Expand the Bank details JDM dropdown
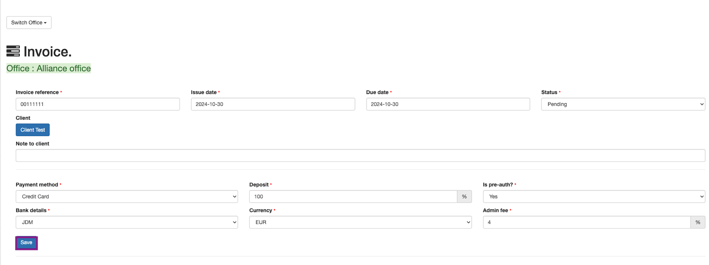The image size is (709, 265). click(x=127, y=222)
